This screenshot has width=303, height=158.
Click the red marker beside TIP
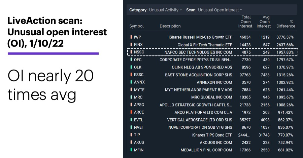click(131, 135)
